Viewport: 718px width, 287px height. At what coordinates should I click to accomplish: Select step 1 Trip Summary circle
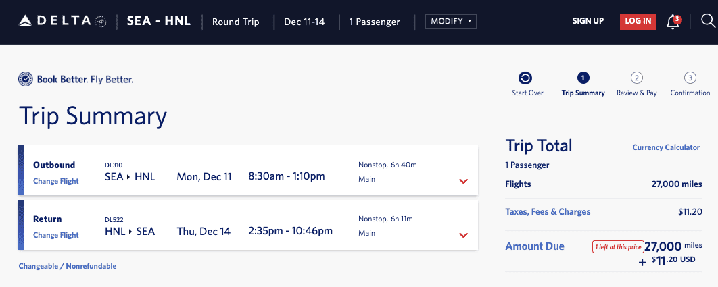pyautogui.click(x=583, y=78)
